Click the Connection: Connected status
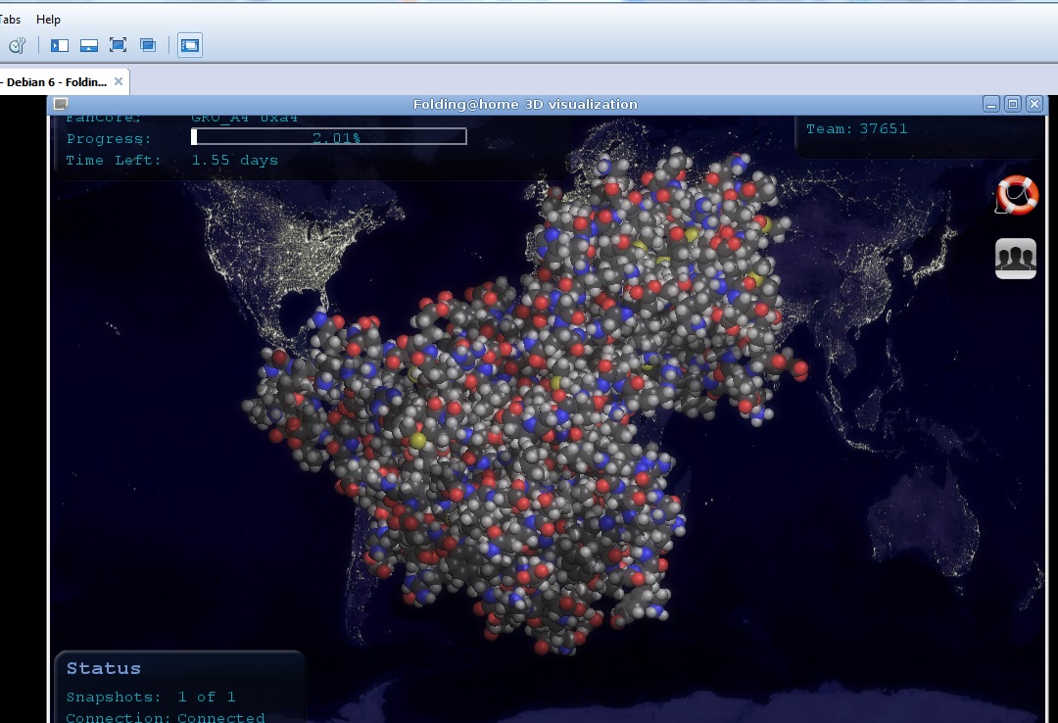Image resolution: width=1058 pixels, height=723 pixels. (166, 717)
